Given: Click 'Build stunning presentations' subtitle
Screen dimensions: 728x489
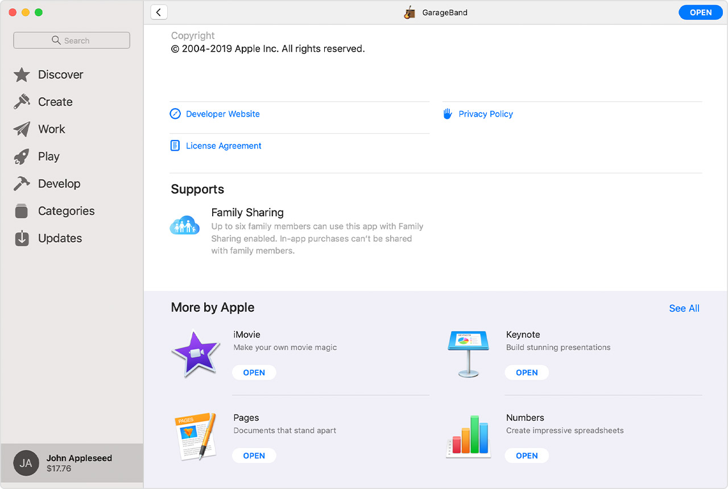Looking at the screenshot, I should tap(559, 347).
